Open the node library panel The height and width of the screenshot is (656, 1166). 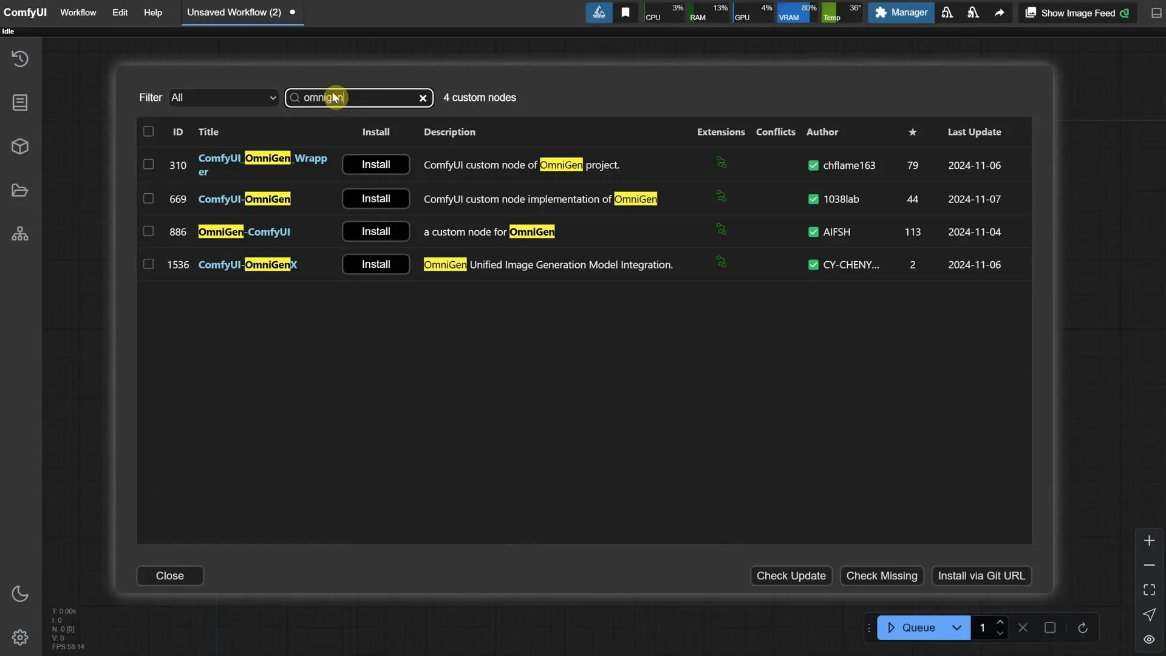pyautogui.click(x=20, y=234)
